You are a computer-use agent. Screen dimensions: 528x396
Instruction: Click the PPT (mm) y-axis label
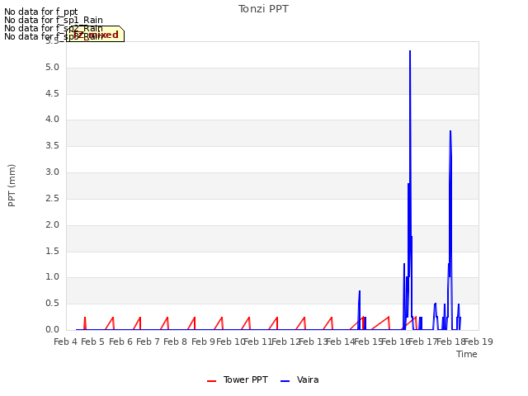click(x=12, y=186)
